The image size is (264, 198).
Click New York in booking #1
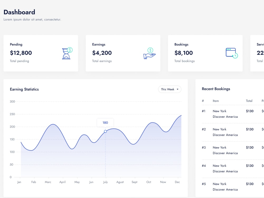click(x=219, y=111)
